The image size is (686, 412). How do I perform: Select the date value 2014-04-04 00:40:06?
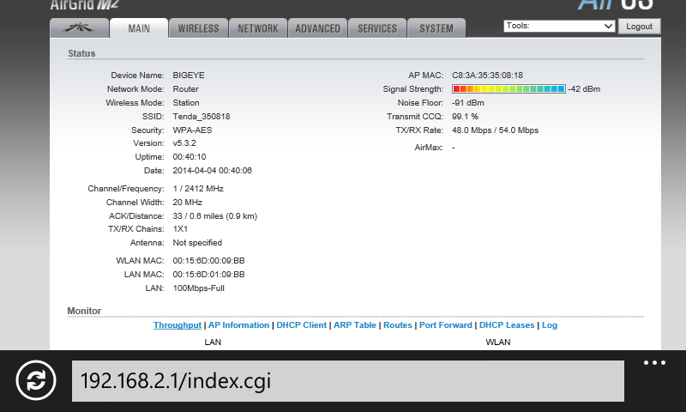point(212,170)
